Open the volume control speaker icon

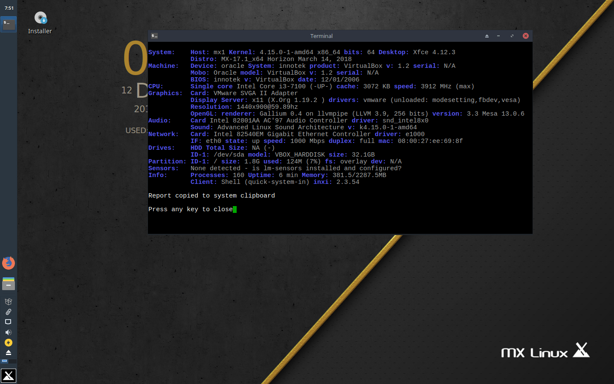click(x=9, y=332)
